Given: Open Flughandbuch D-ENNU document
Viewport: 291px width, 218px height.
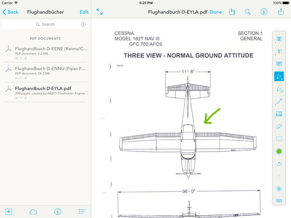Looking at the screenshot, I should 46,72.
